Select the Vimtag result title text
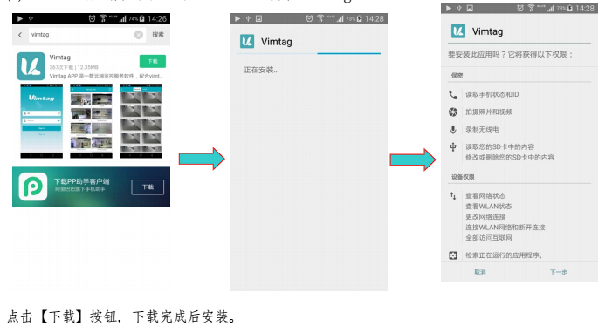This screenshot has height=333, width=612. coord(59,58)
